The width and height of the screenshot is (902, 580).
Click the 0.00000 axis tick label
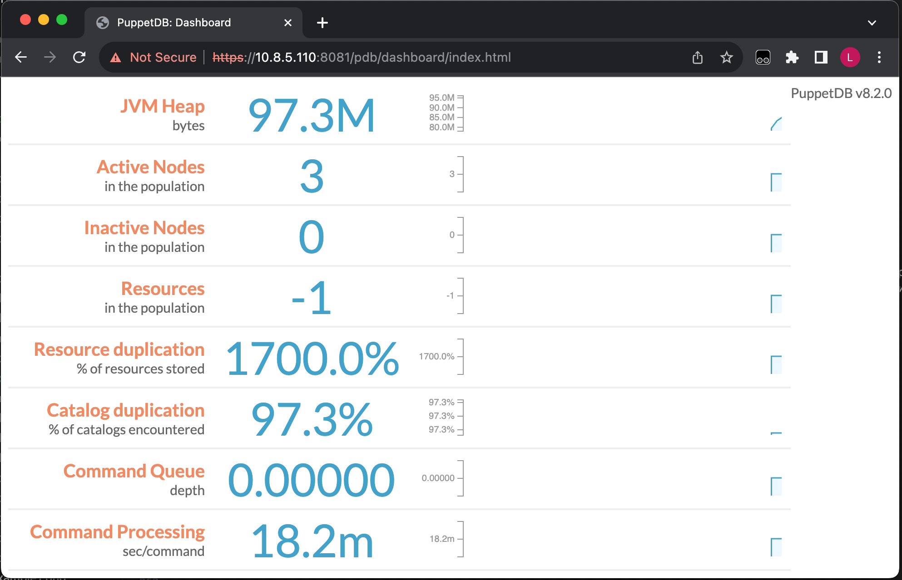[x=438, y=478]
